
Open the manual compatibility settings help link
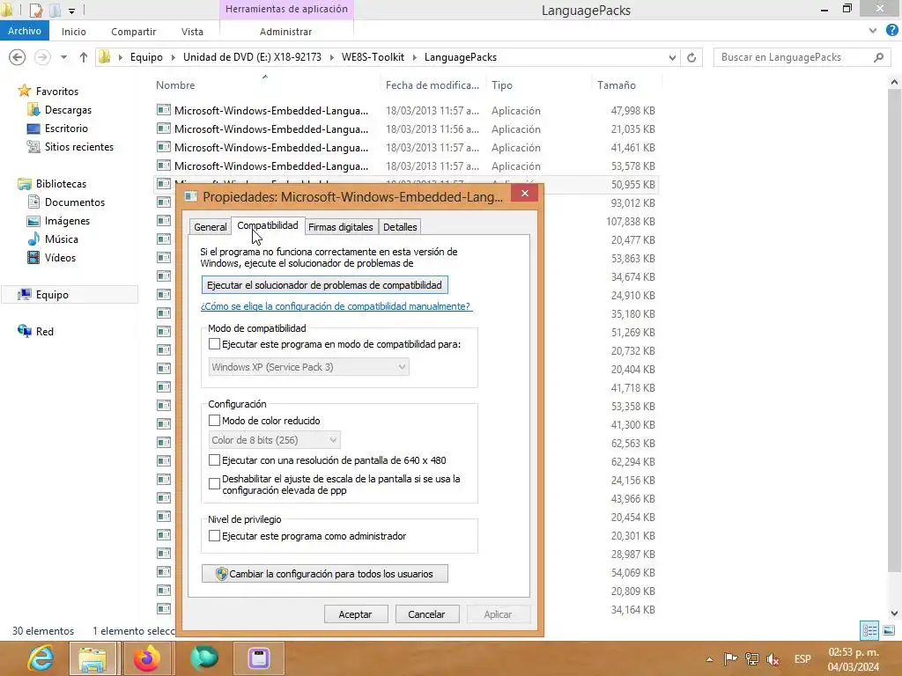pyautogui.click(x=336, y=306)
